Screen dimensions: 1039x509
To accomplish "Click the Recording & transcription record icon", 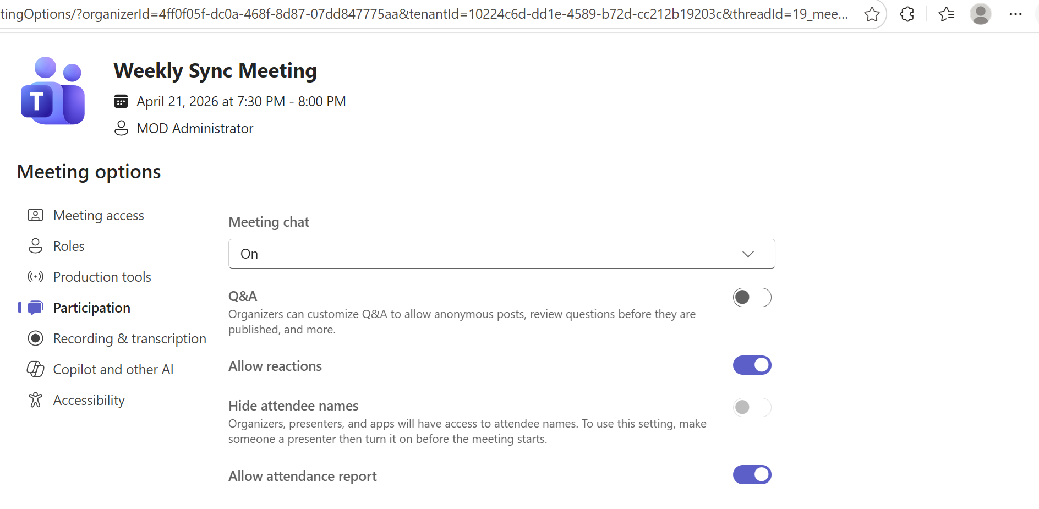I will pos(35,338).
